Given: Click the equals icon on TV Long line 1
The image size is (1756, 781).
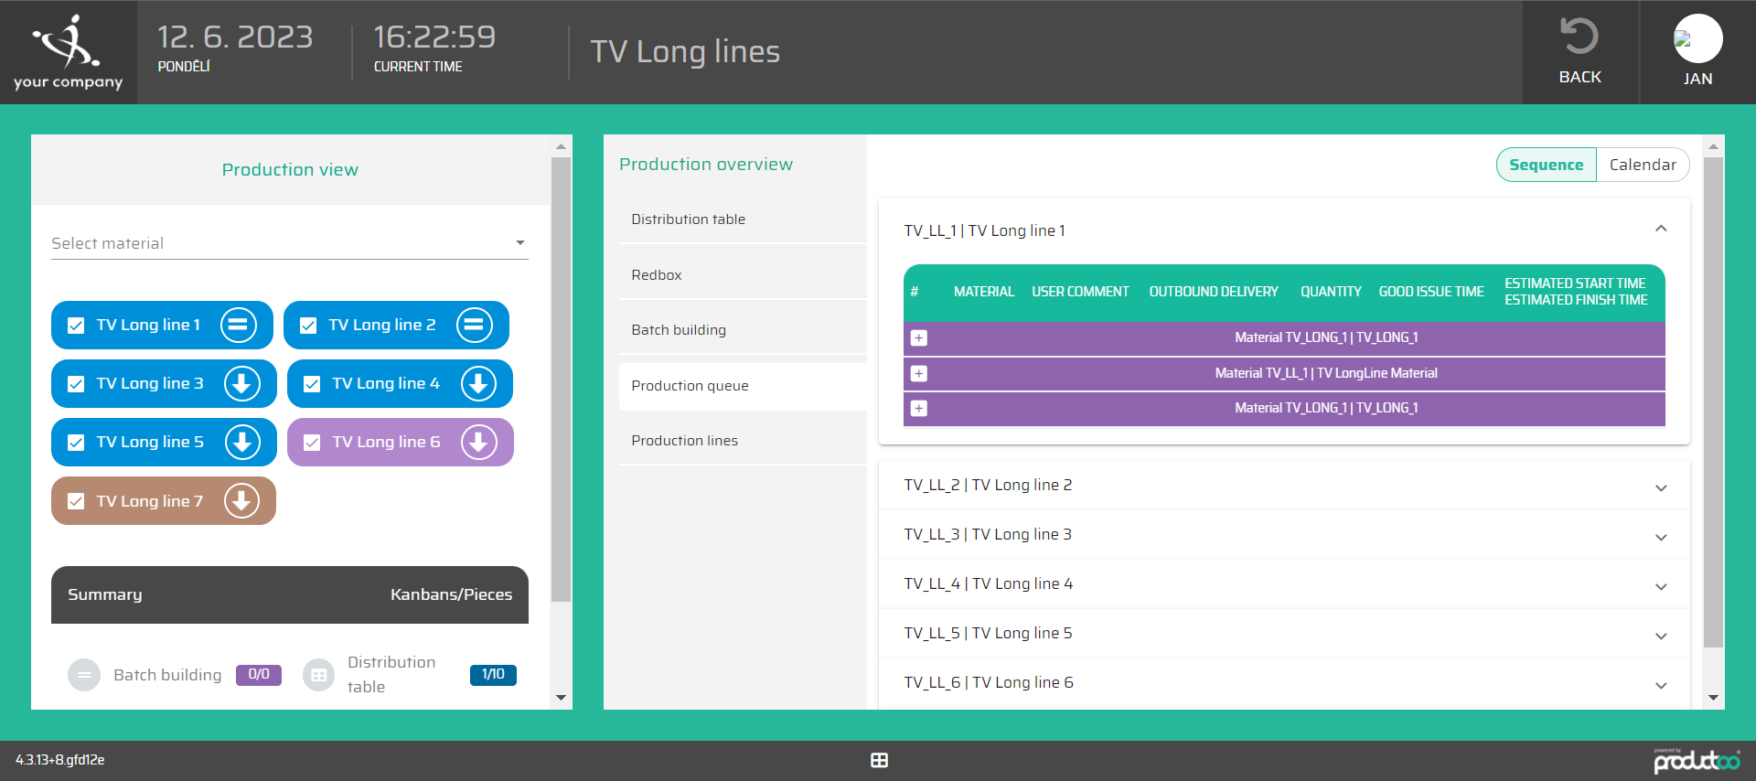Looking at the screenshot, I should [x=239, y=325].
